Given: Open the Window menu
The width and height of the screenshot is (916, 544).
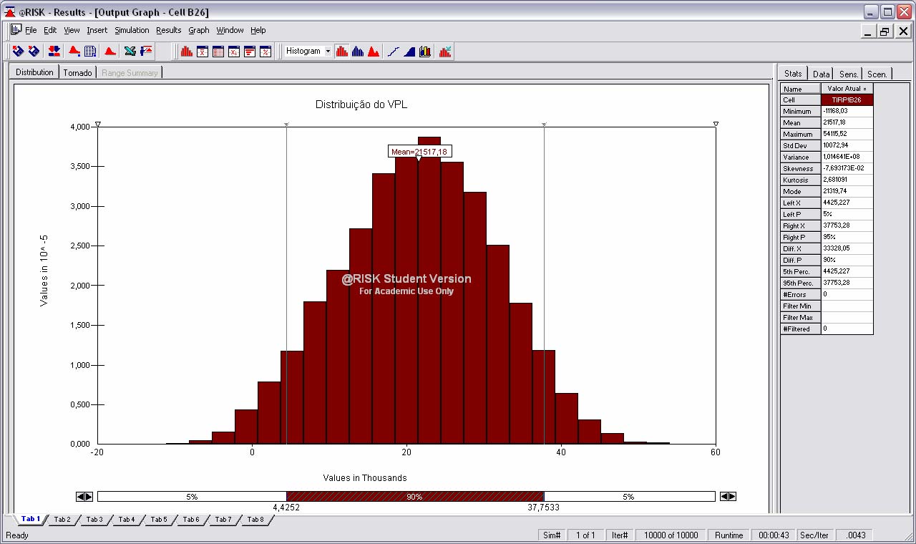Looking at the screenshot, I should [x=230, y=30].
